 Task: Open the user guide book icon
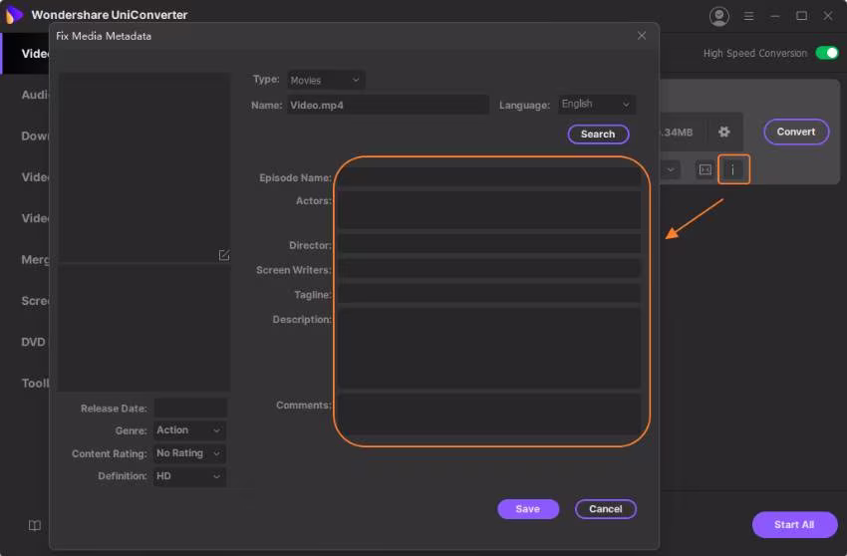(x=34, y=525)
